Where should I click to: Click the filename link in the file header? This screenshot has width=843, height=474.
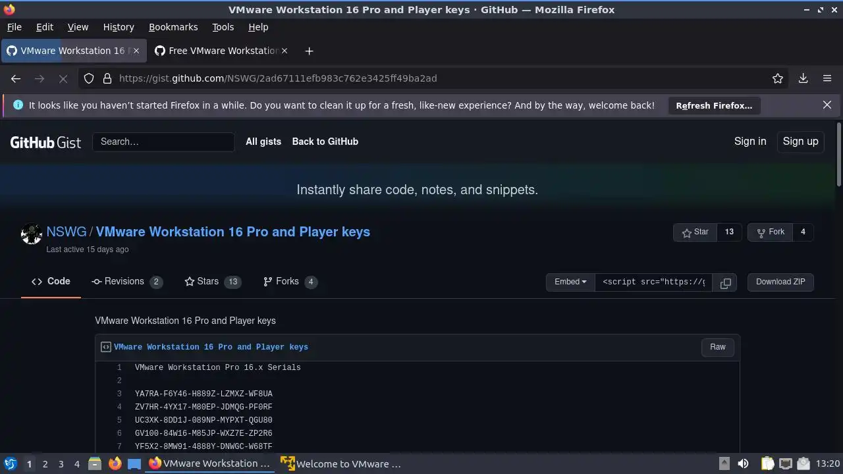[x=211, y=347]
